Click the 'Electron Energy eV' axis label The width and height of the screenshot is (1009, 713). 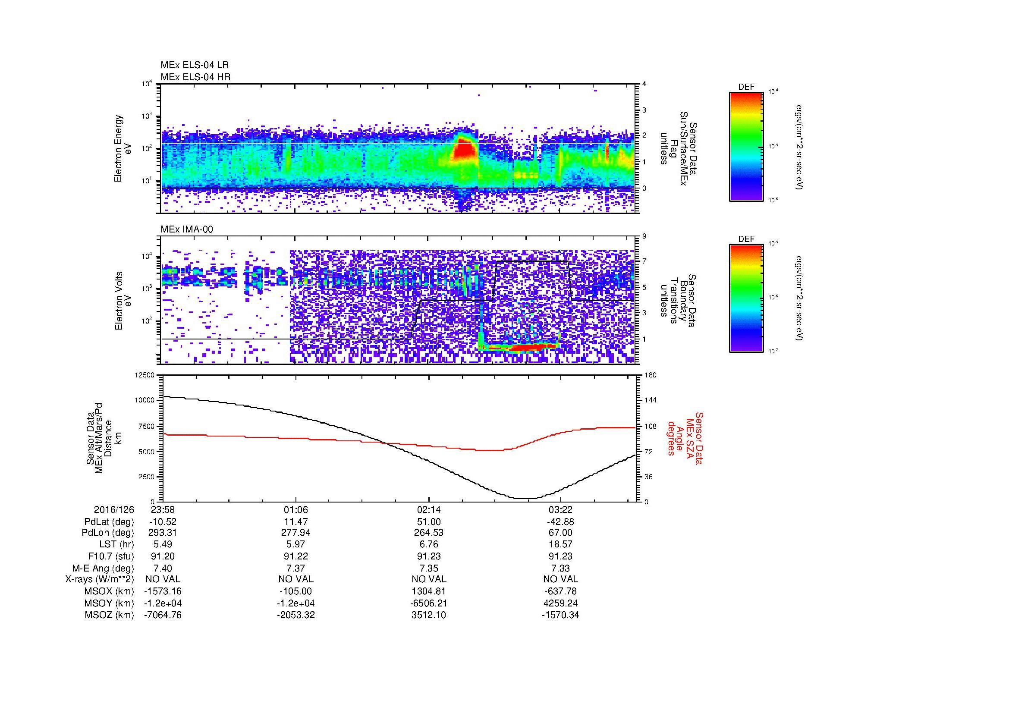pos(123,148)
